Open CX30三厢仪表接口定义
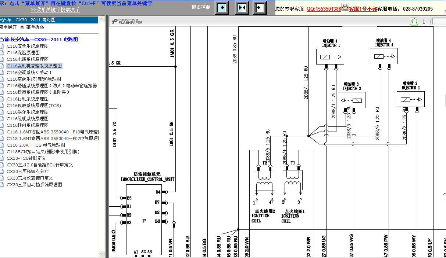The height and width of the screenshot is (258, 446). click(30, 178)
